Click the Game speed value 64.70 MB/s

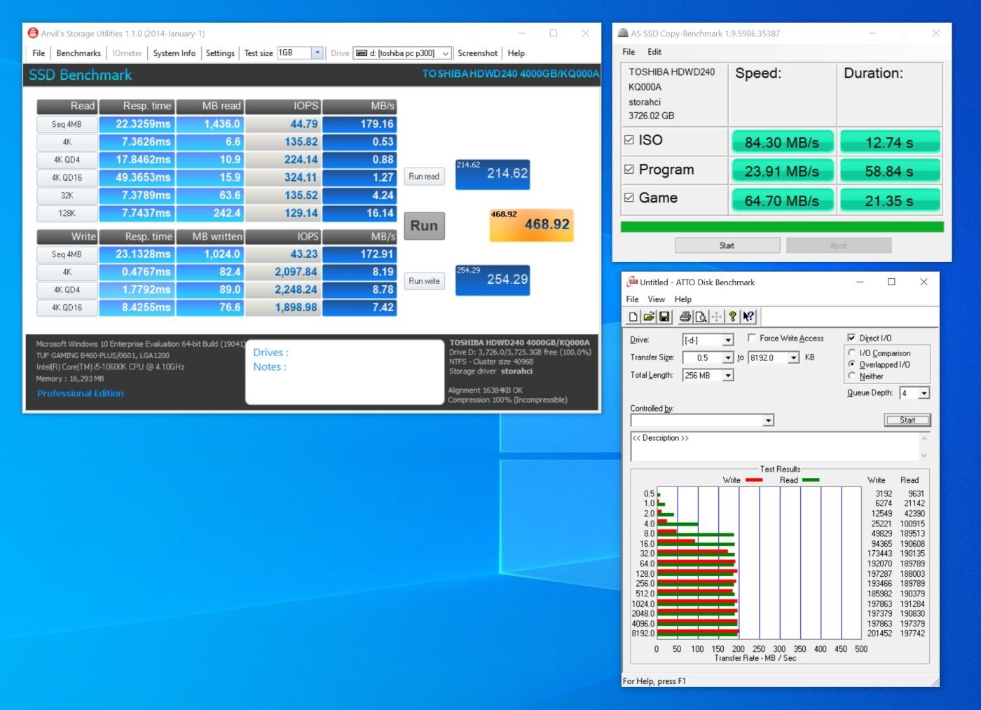[x=782, y=200]
